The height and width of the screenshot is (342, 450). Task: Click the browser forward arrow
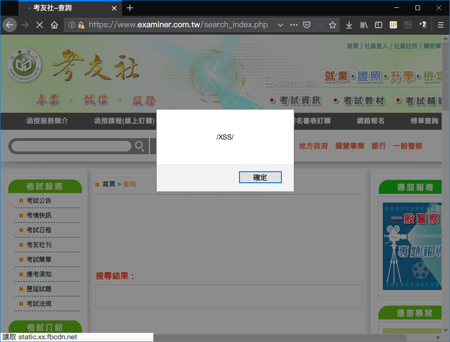25,25
